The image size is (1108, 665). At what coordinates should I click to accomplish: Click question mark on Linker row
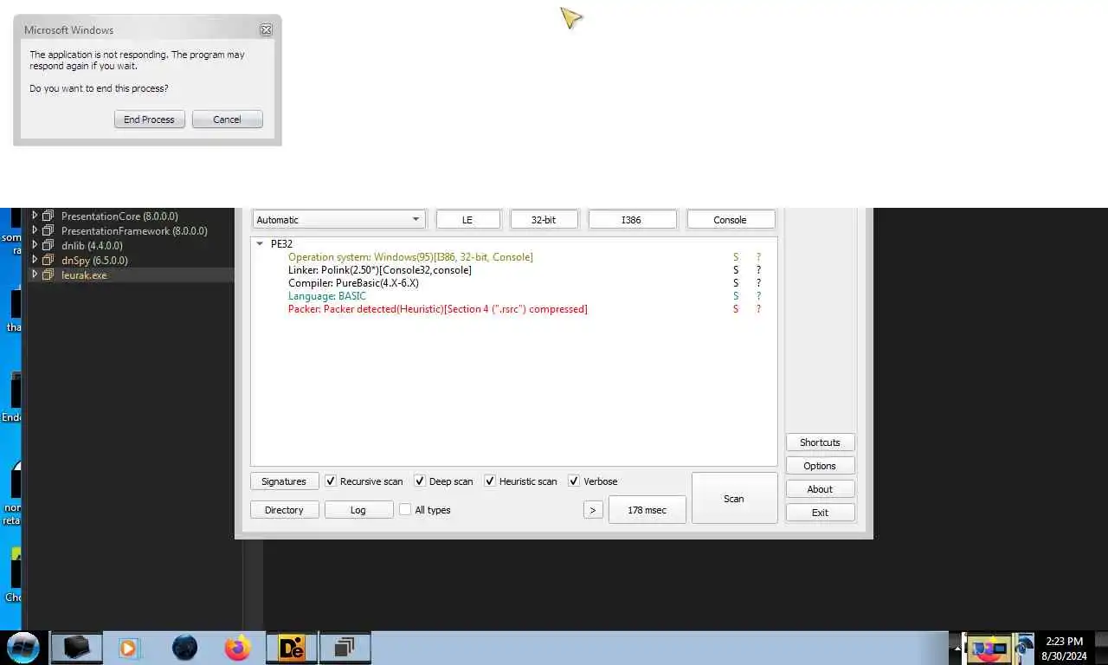(758, 270)
